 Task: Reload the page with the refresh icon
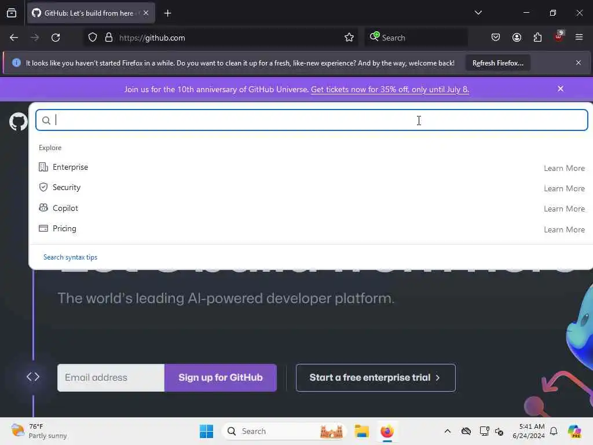tap(56, 38)
